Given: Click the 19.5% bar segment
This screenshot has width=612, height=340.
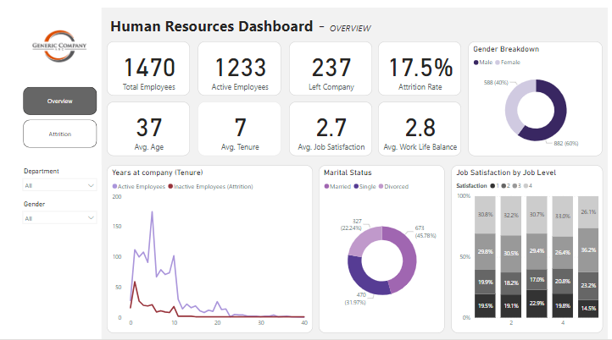Looking at the screenshot, I should tap(485, 305).
